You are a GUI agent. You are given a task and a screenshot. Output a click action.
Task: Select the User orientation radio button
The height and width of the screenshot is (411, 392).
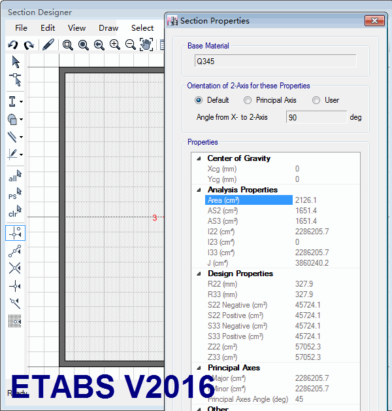pos(316,100)
